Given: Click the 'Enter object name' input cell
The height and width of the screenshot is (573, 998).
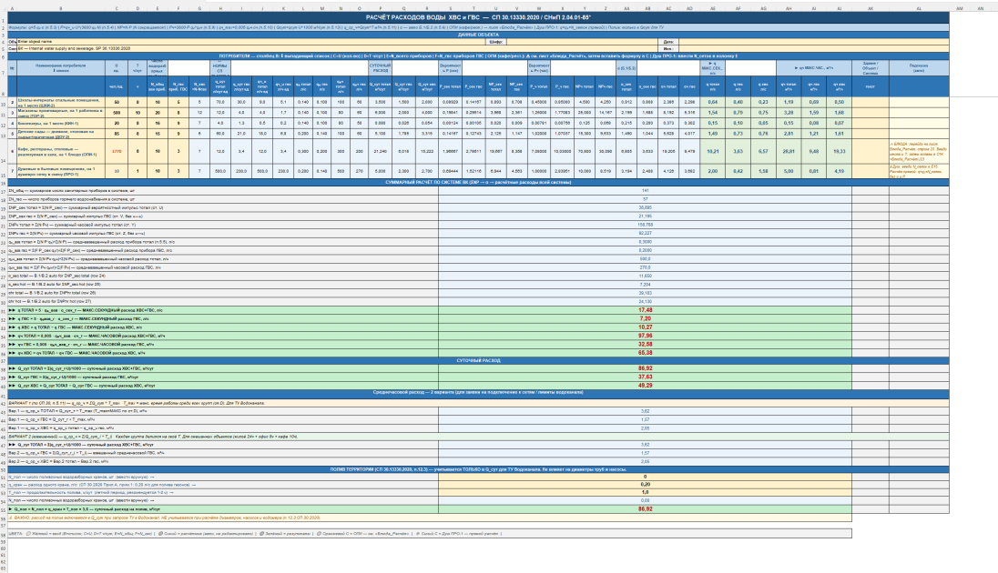Looking at the screenshot, I should click(251, 41).
